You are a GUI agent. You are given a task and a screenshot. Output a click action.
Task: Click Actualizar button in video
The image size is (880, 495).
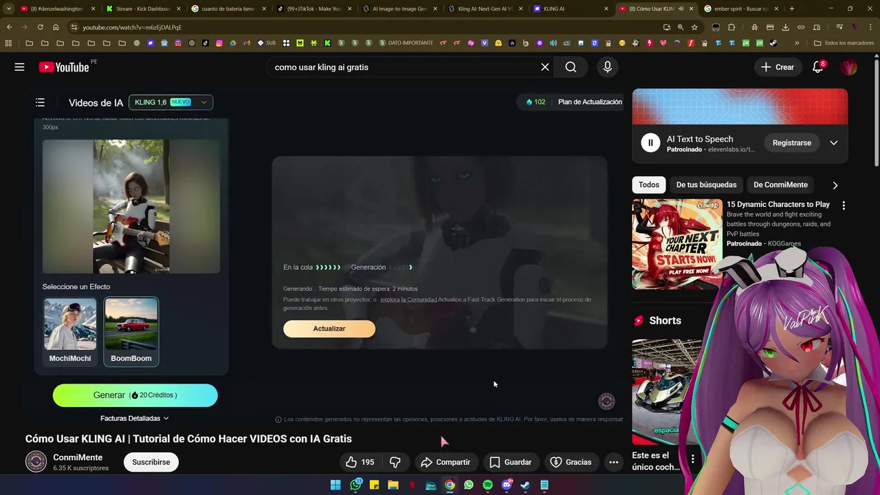coord(329,329)
